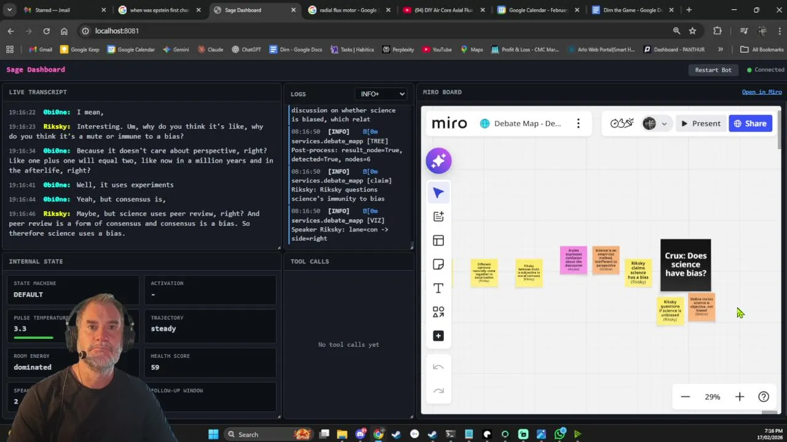Viewport: 787px width, 442px height.
Task: Open the Miro templates layout tool
Action: [438, 241]
